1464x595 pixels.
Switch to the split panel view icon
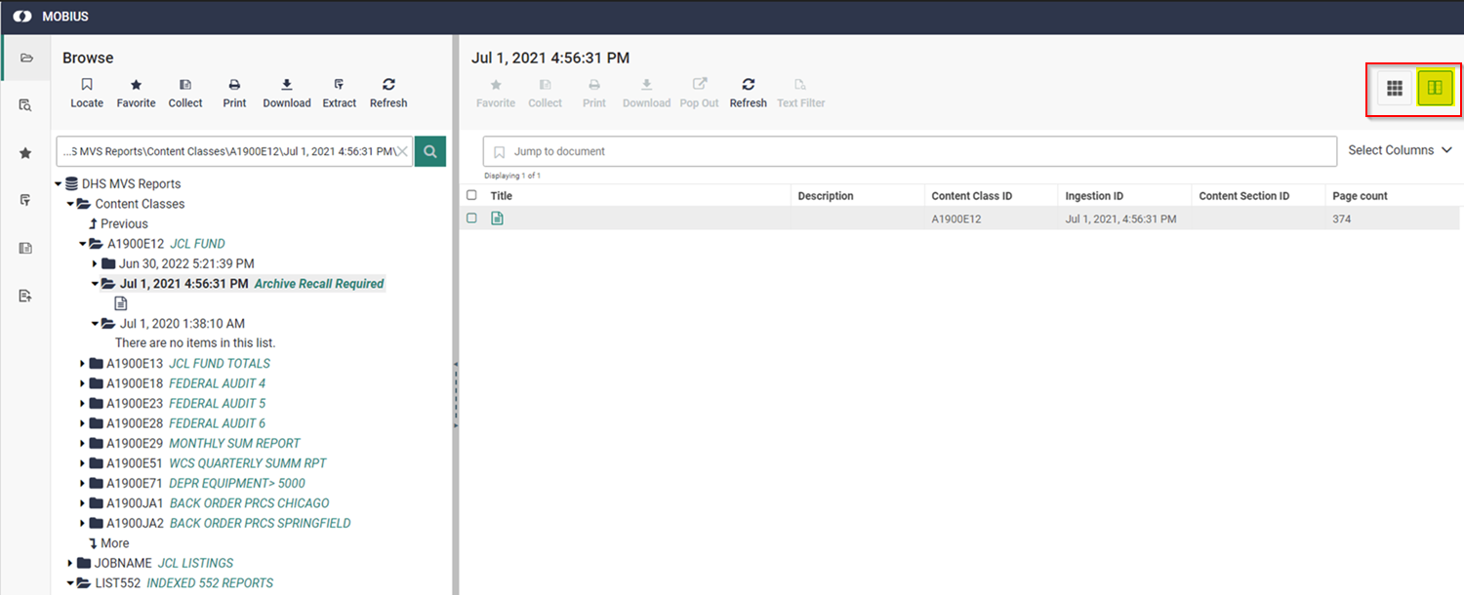1435,88
